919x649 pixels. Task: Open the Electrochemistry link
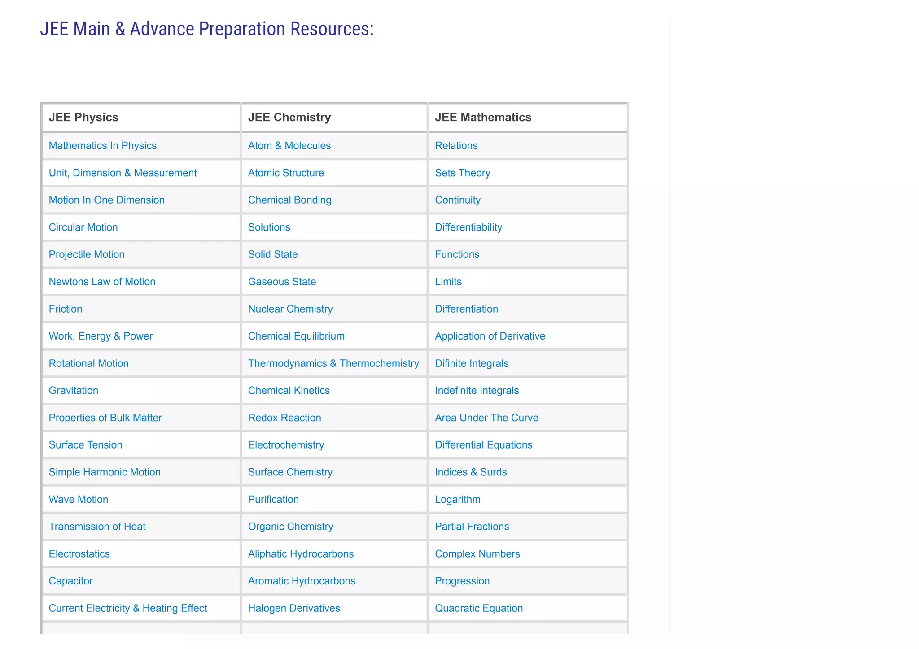[286, 445]
